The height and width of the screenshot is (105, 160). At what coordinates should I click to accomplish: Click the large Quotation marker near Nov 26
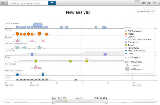click(105, 54)
